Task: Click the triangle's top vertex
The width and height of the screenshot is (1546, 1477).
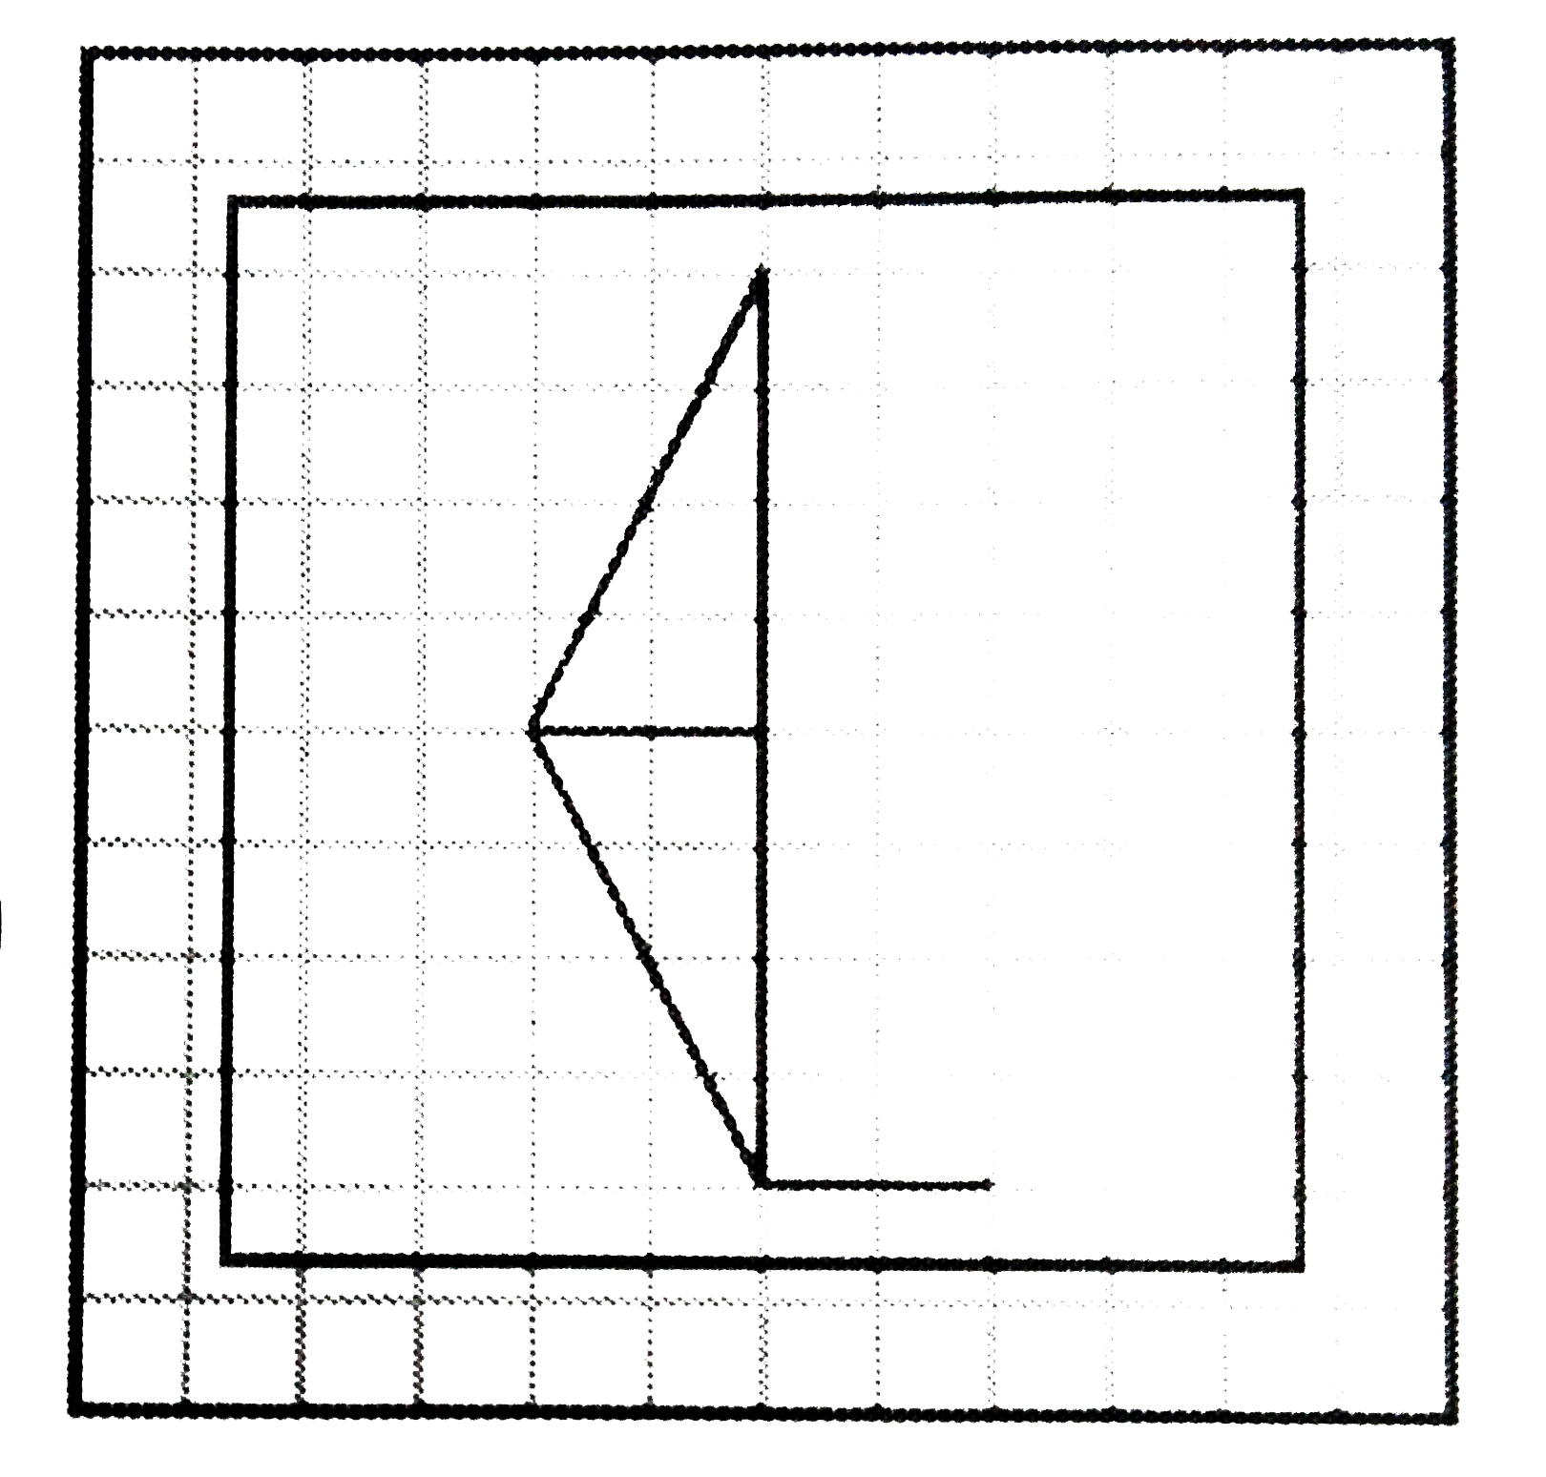Action: coord(761,274)
